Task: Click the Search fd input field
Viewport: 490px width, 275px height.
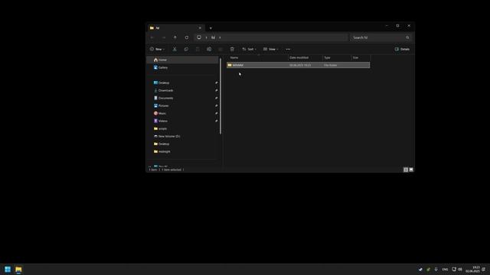Action: (x=381, y=37)
